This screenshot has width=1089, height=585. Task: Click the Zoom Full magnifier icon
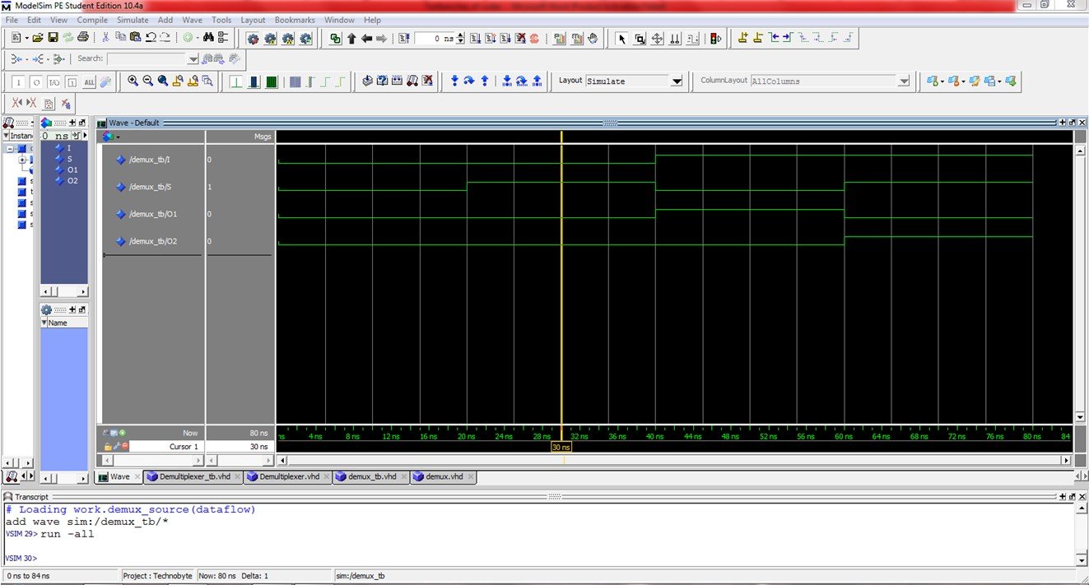(x=163, y=81)
